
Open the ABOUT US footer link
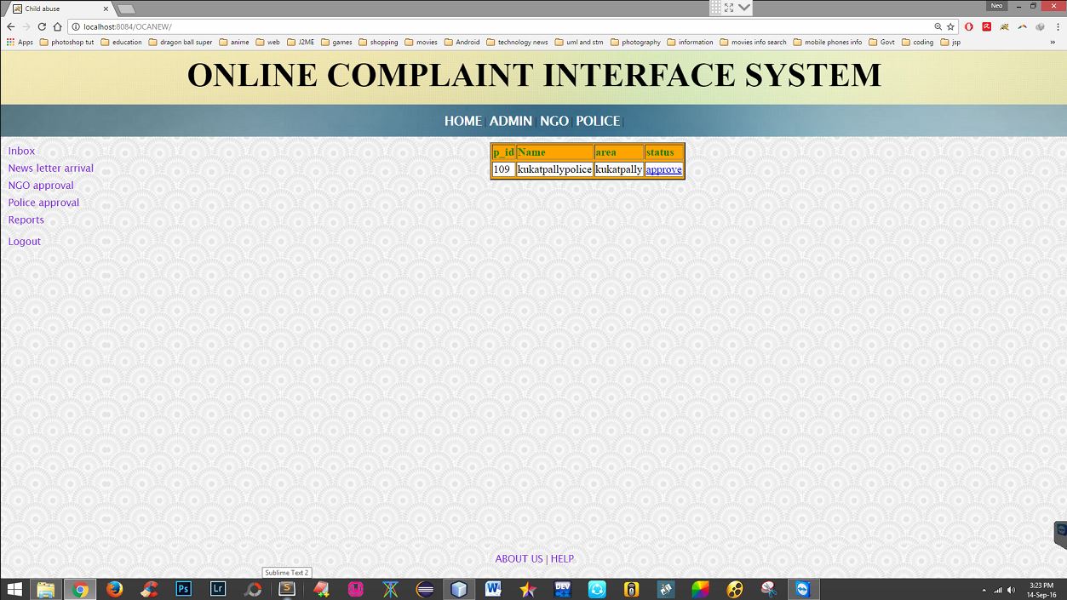(519, 558)
